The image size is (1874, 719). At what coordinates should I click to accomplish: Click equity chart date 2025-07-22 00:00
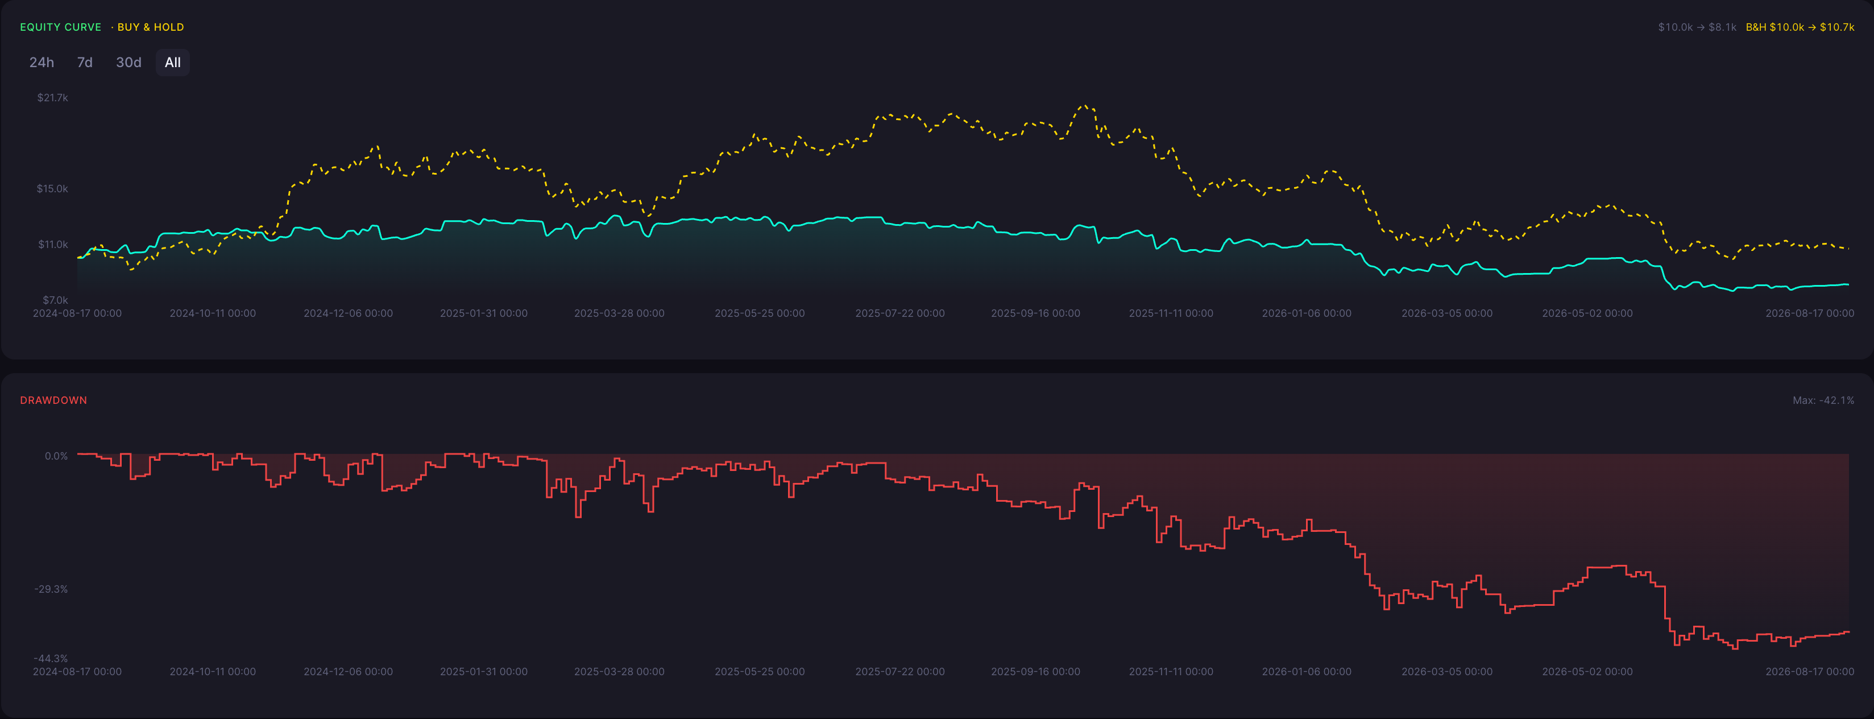[900, 313]
